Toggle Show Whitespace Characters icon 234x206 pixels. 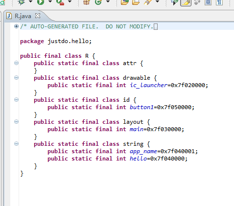point(219,2)
